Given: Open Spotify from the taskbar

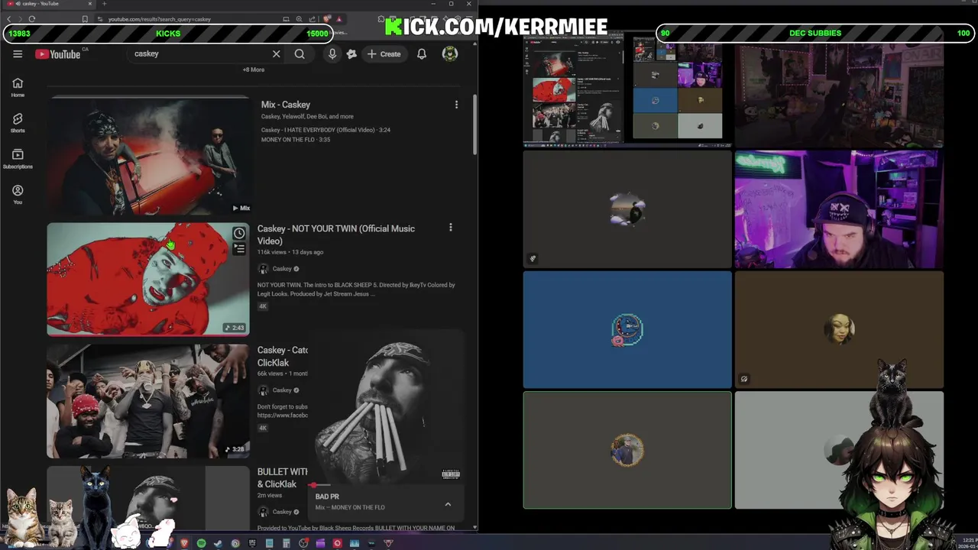Looking at the screenshot, I should [x=201, y=543].
